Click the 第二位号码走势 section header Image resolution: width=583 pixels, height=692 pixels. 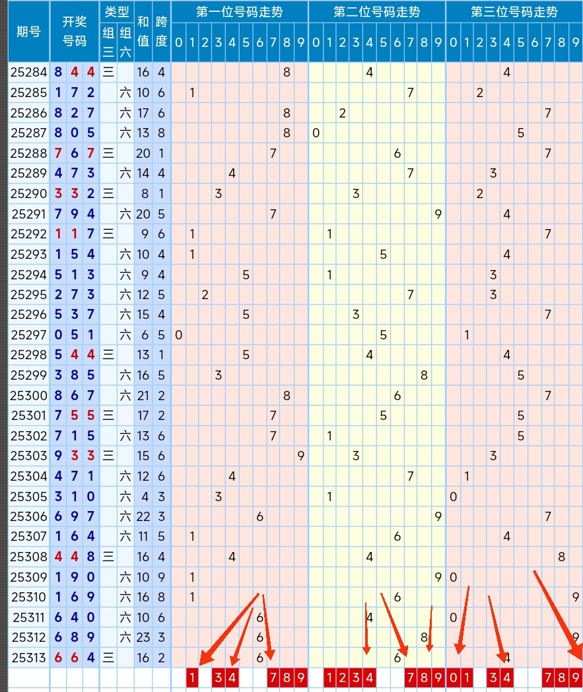tap(376, 11)
